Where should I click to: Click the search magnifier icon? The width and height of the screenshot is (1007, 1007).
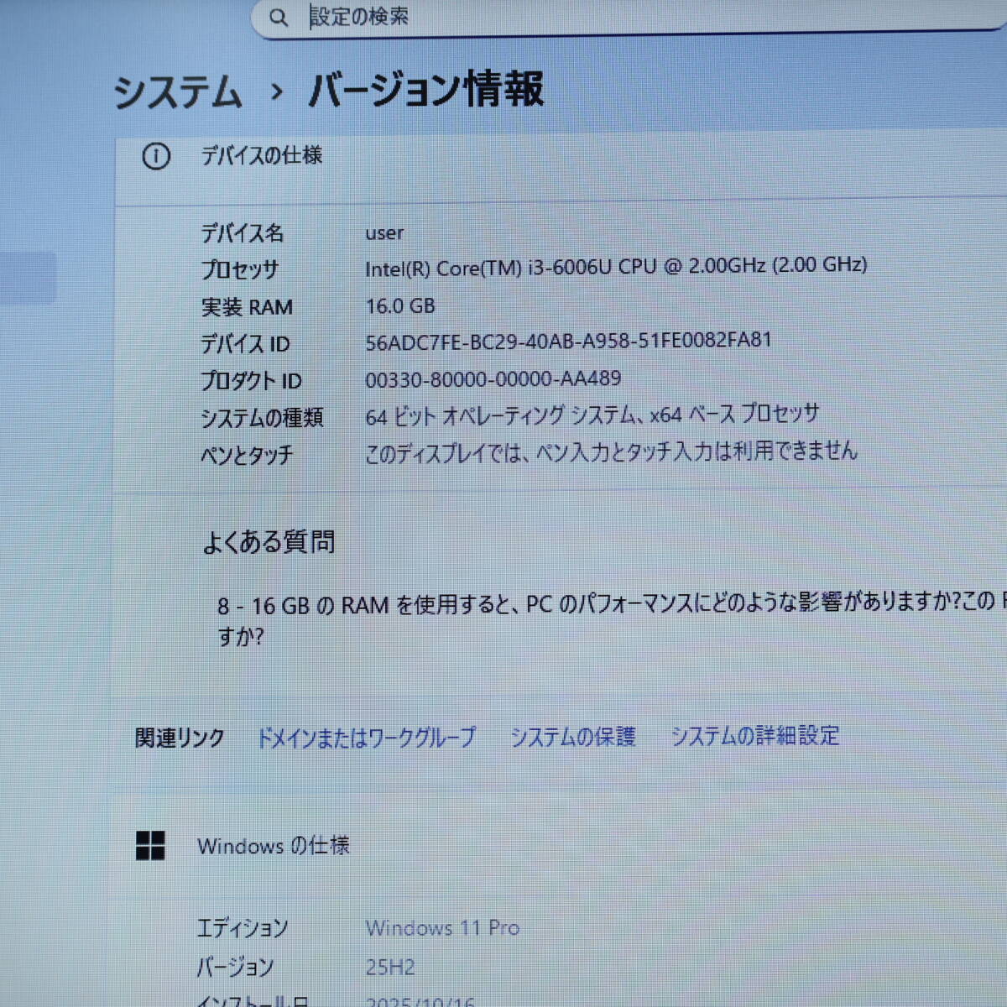pos(279,17)
